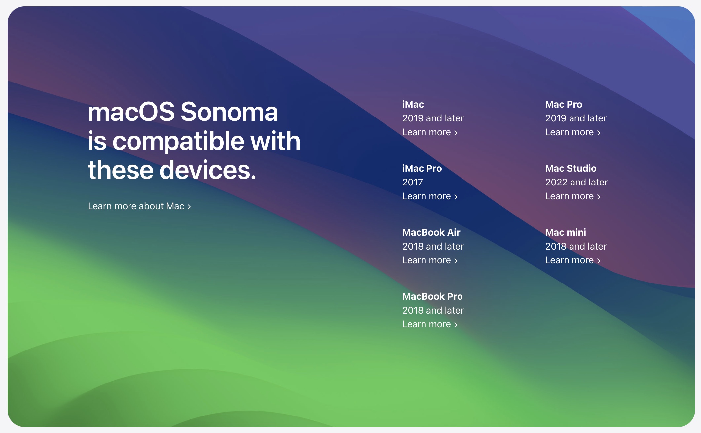Click Learn more under Mac Studio
The image size is (701, 433).
pyautogui.click(x=572, y=196)
